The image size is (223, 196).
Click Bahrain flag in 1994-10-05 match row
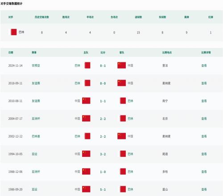pyautogui.click(x=123, y=154)
